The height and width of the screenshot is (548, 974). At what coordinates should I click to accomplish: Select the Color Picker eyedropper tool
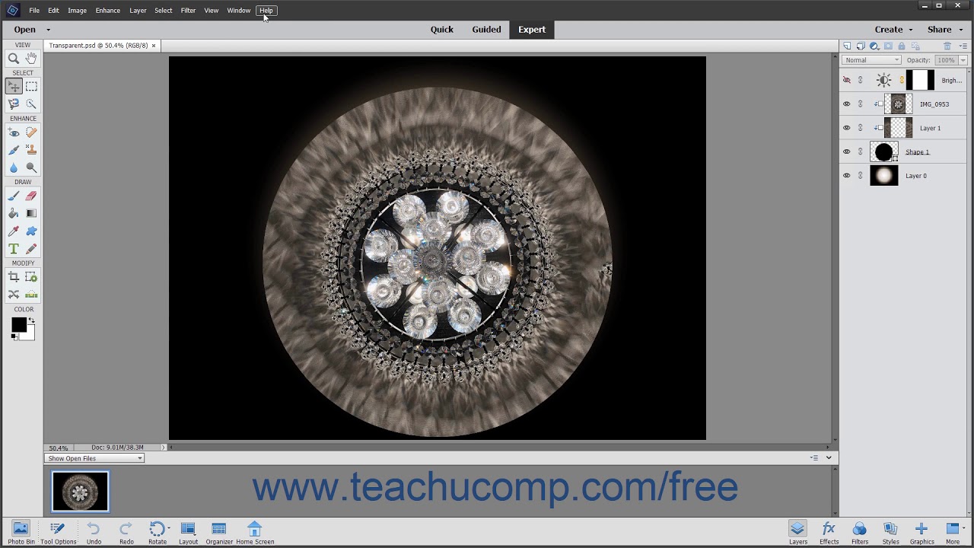(x=14, y=231)
